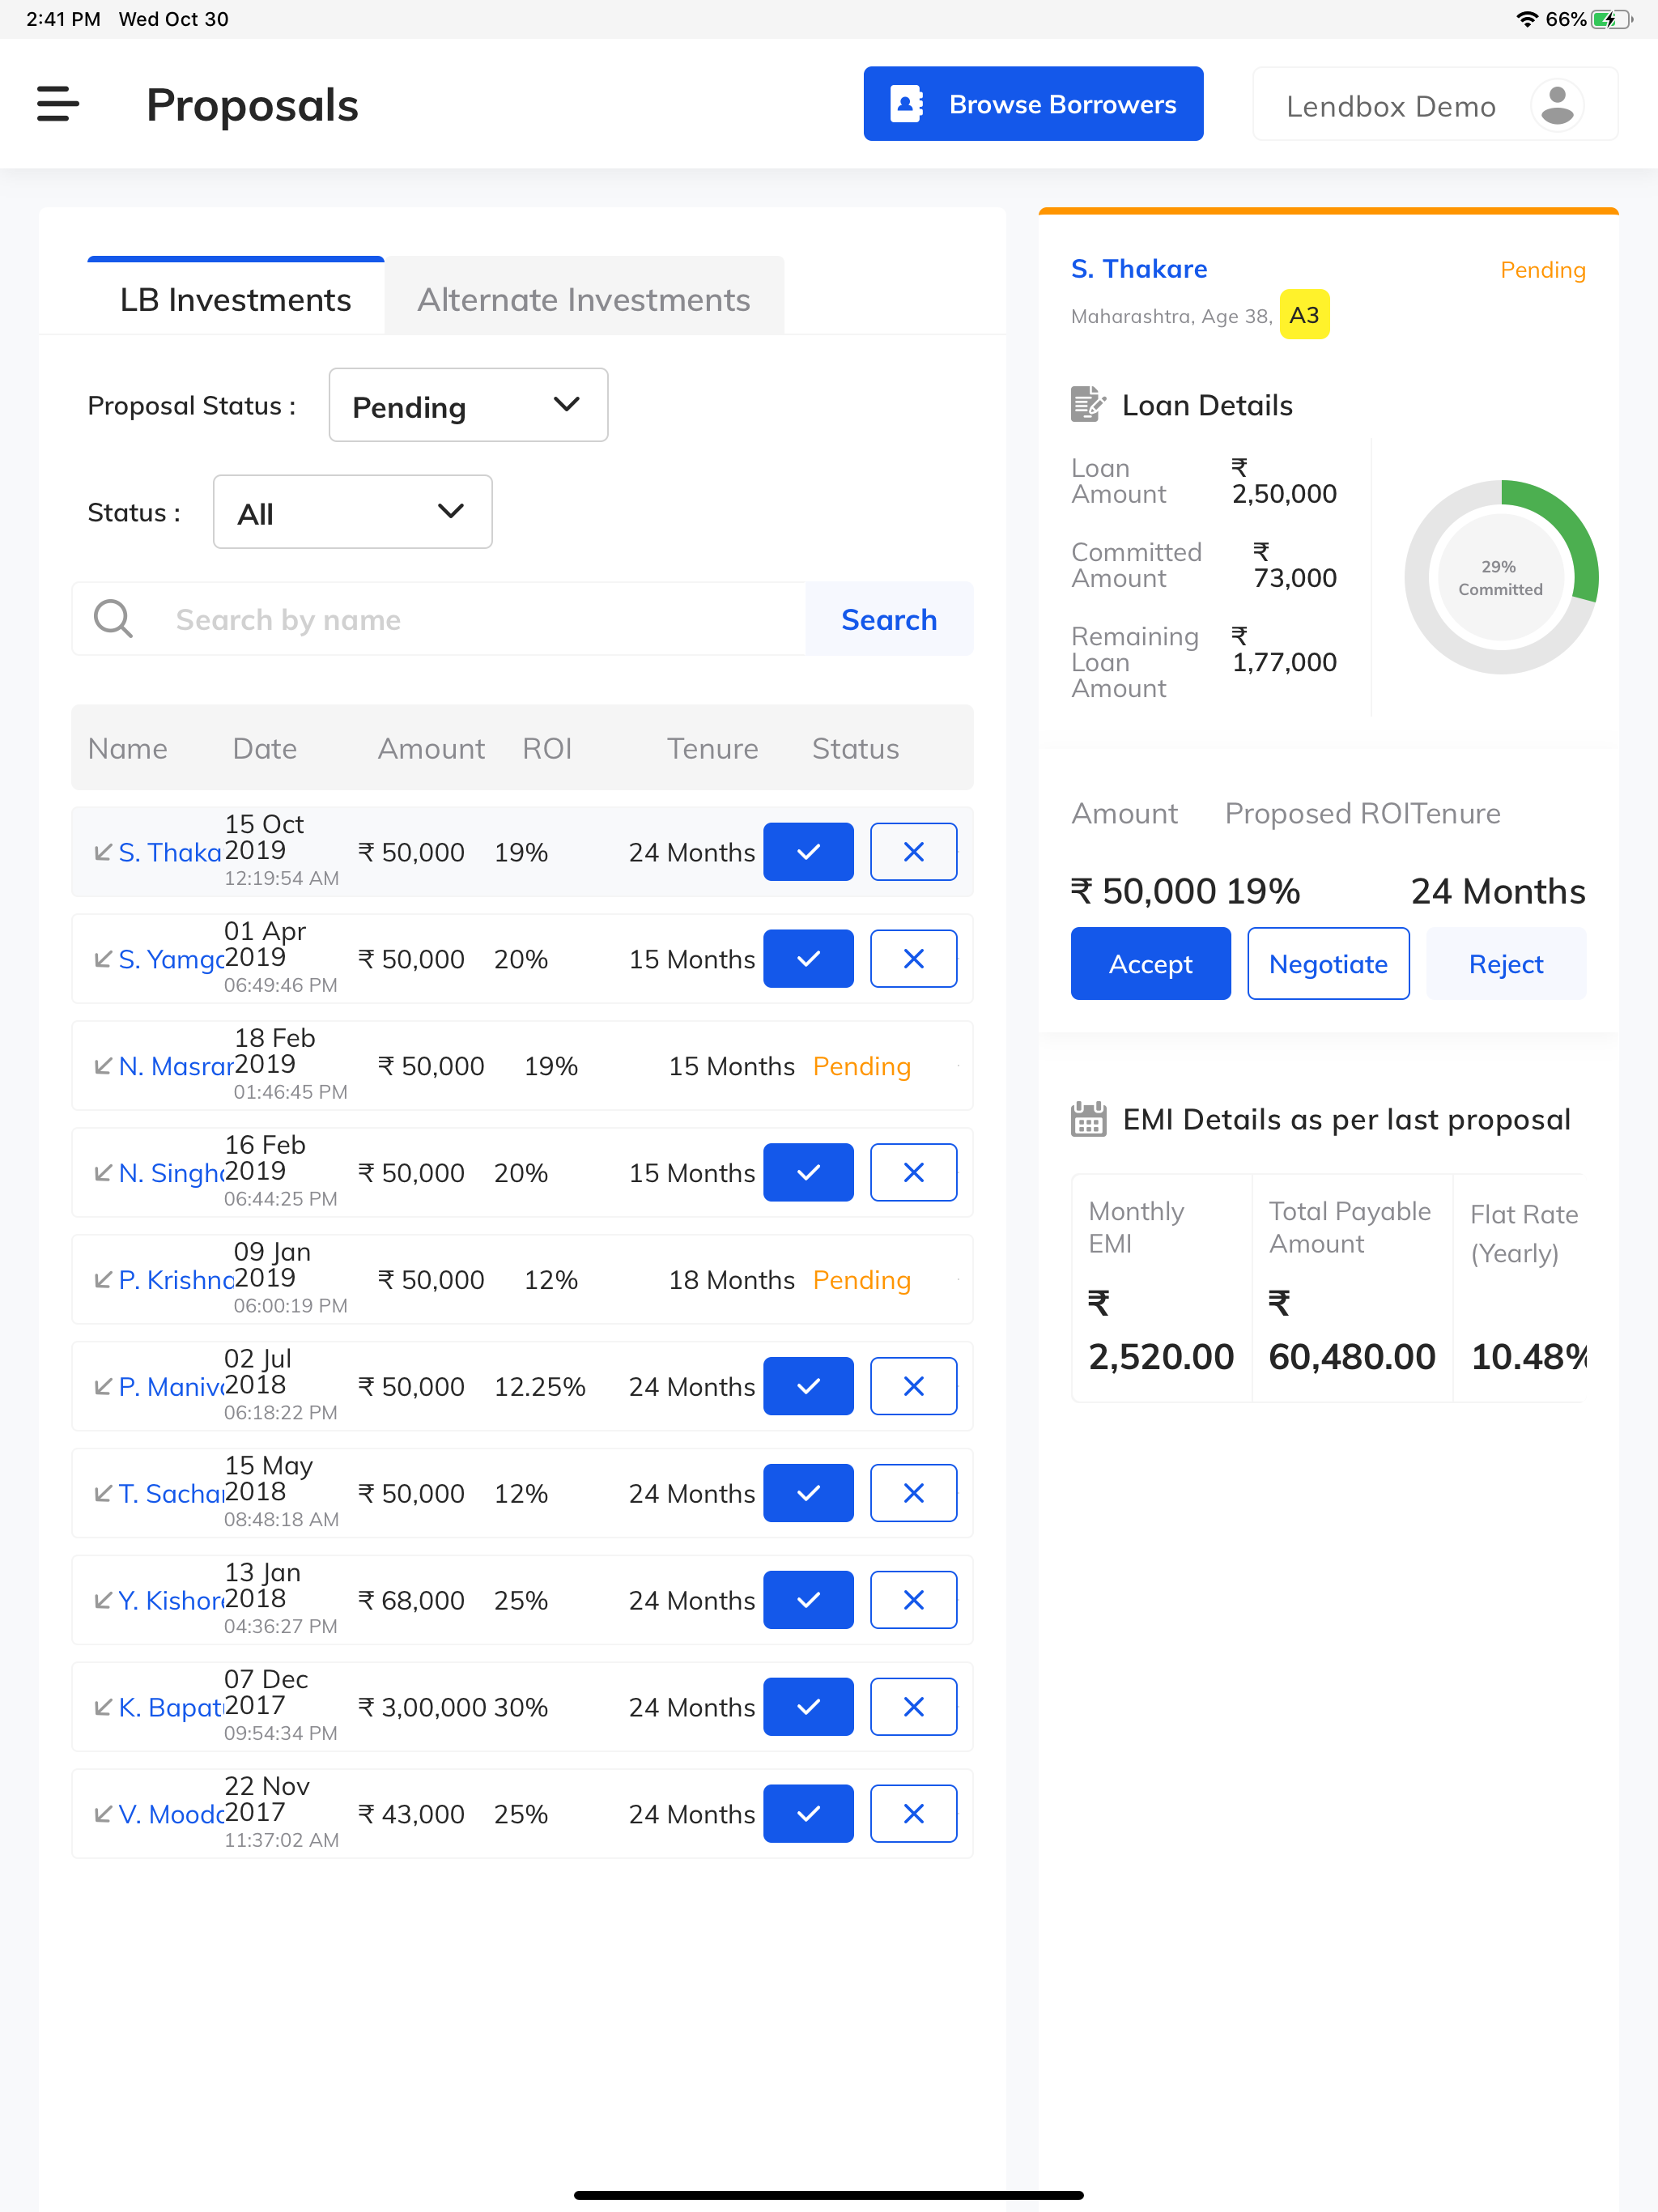Click the Date column header
The image size is (1658, 2212).
click(x=264, y=748)
